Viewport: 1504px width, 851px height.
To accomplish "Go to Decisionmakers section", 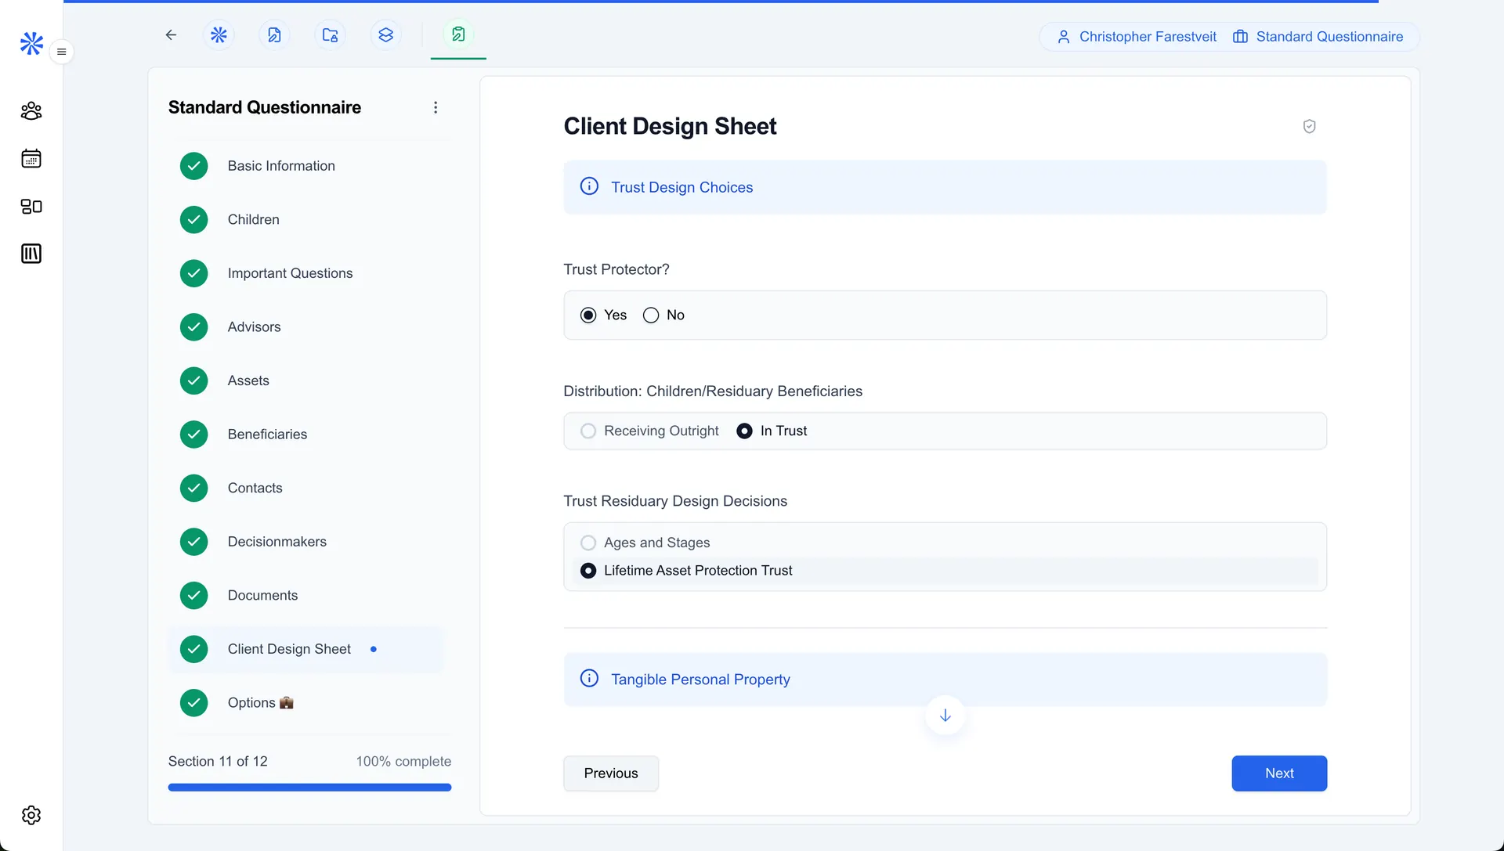I will pyautogui.click(x=306, y=542).
